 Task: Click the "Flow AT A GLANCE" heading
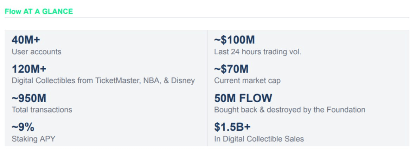[x=39, y=11]
